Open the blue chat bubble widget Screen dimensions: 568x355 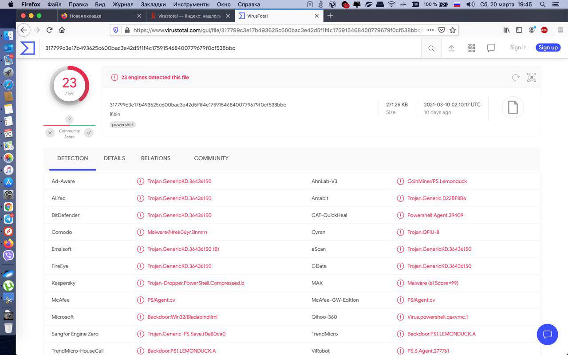point(547,335)
